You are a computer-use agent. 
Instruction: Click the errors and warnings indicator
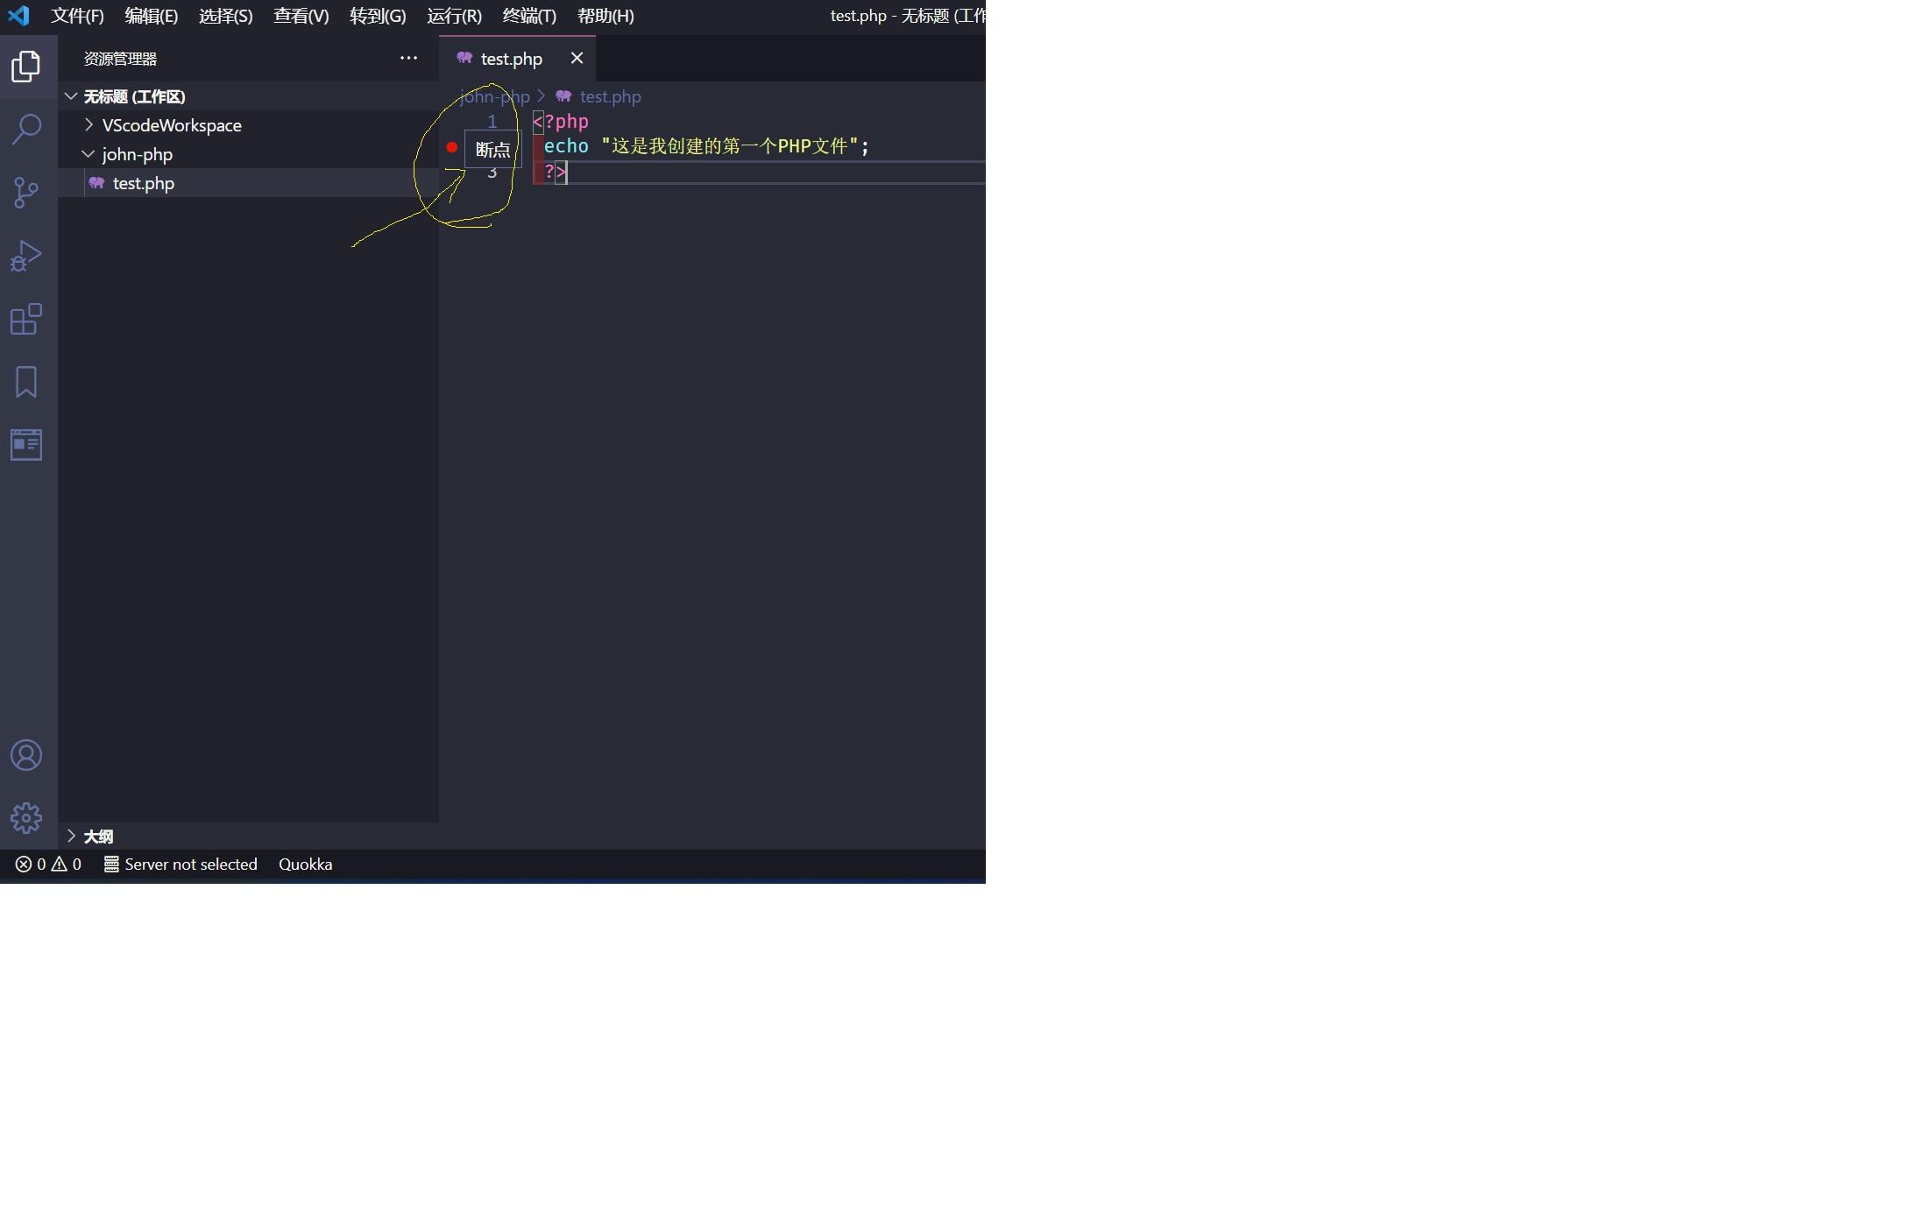pos(47,864)
